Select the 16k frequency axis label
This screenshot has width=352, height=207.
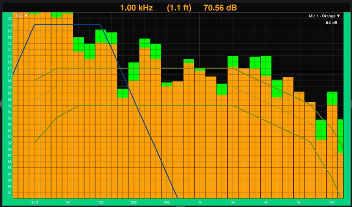pyautogui.click(x=333, y=202)
